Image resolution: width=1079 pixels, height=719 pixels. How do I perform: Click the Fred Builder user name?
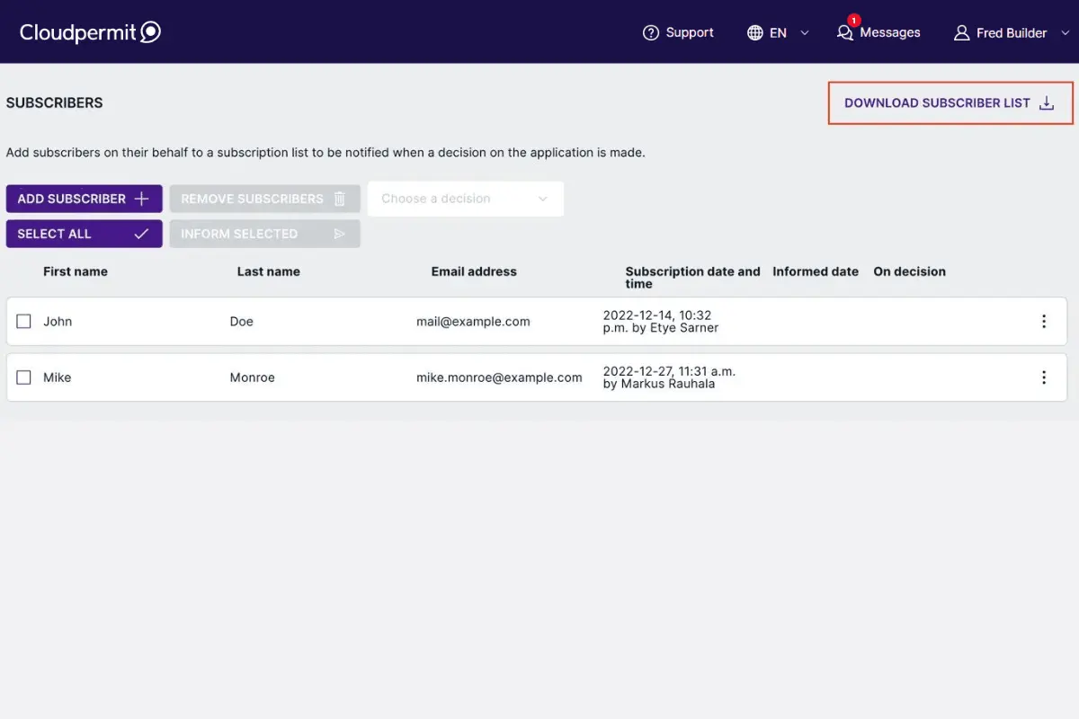click(1012, 33)
